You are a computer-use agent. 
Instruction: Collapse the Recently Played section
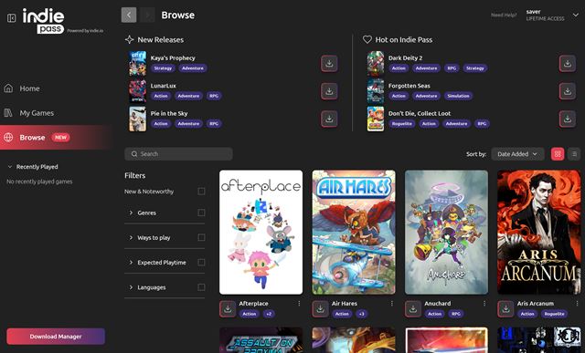click(x=10, y=167)
